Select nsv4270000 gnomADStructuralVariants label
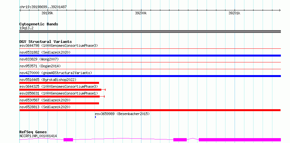290x143 pixels. coord(56,73)
